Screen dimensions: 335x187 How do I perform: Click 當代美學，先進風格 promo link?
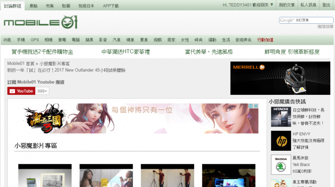209,52
